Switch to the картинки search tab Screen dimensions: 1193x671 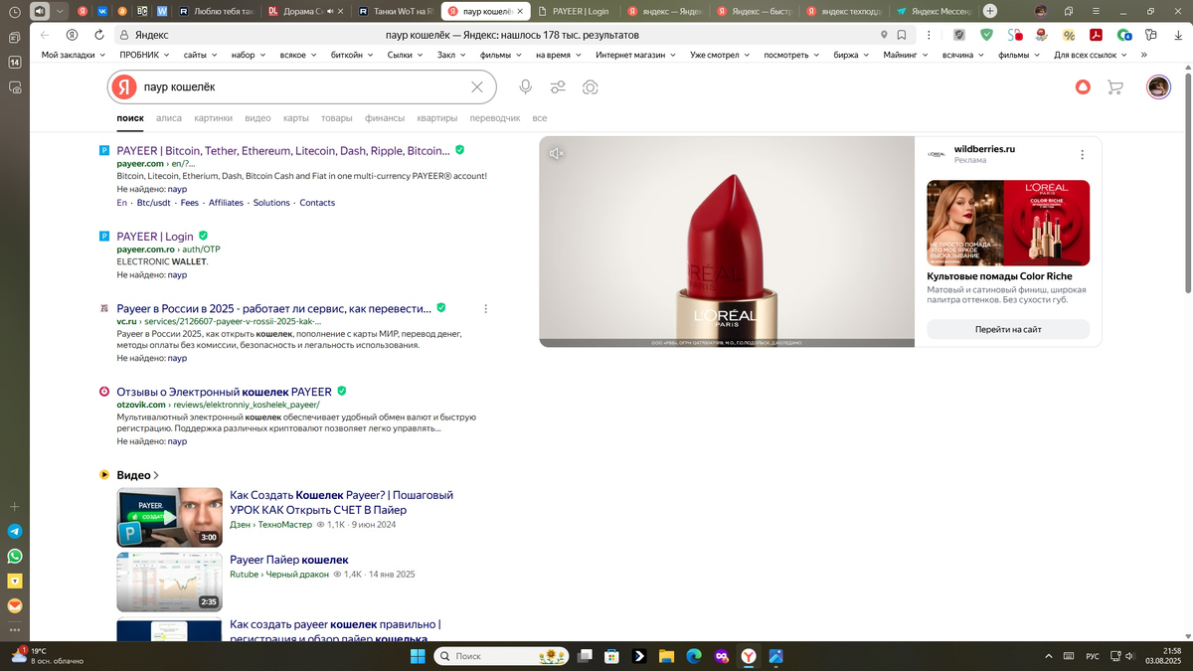tap(214, 118)
